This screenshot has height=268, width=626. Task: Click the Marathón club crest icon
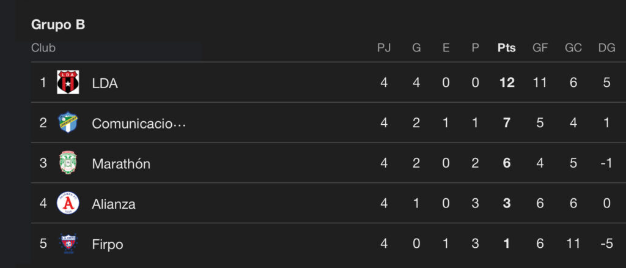click(68, 163)
